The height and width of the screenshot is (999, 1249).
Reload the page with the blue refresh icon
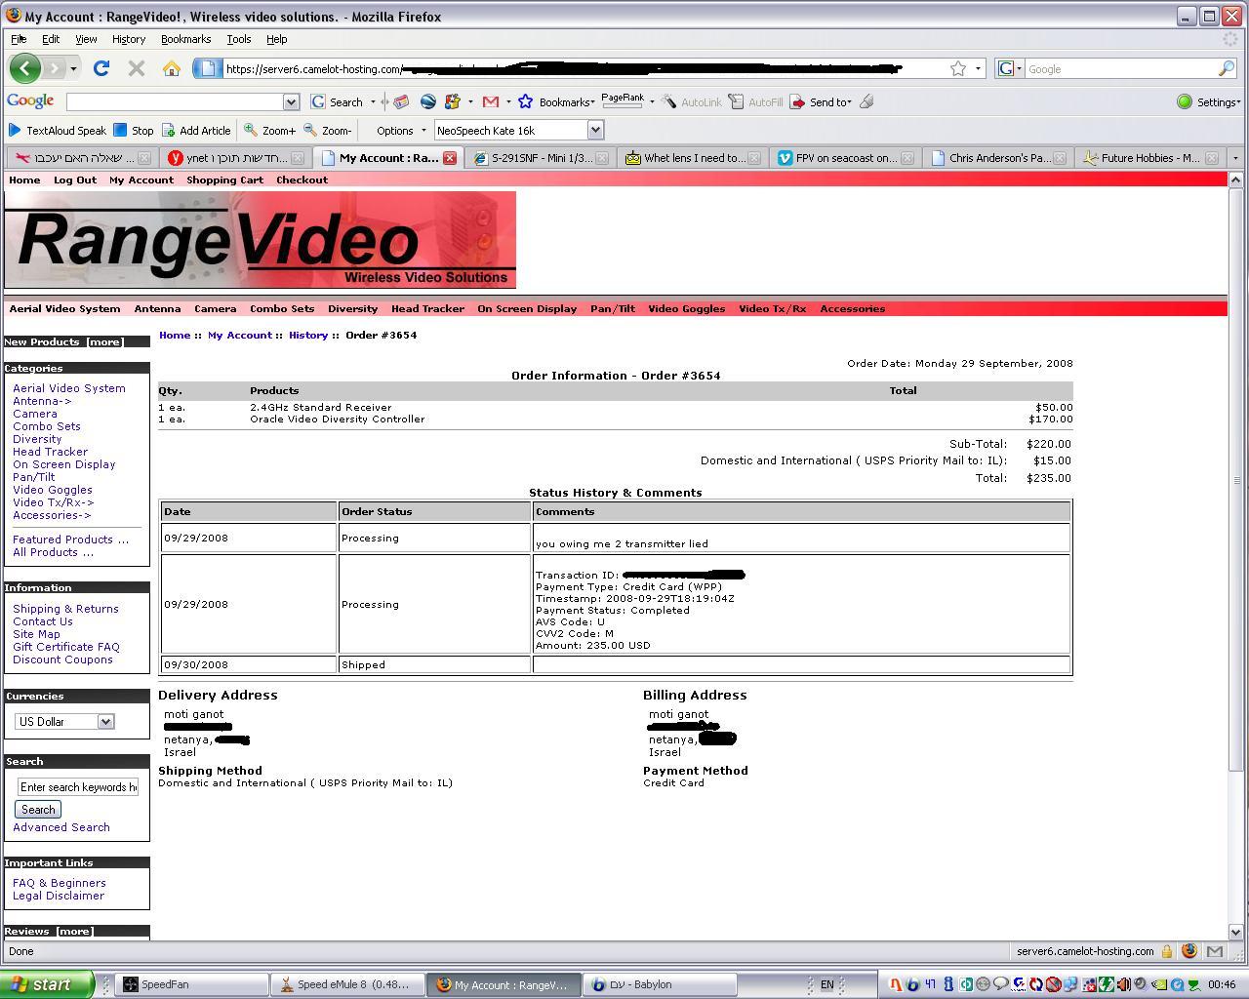(101, 68)
